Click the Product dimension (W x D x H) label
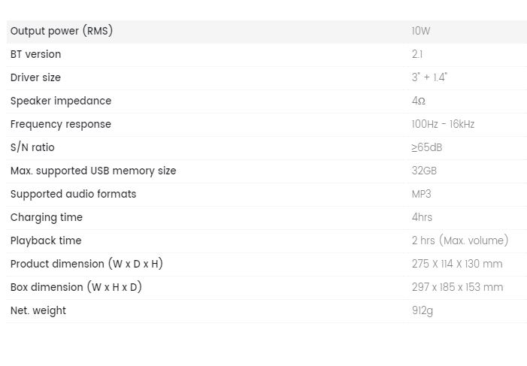527x366 pixels. [86, 264]
